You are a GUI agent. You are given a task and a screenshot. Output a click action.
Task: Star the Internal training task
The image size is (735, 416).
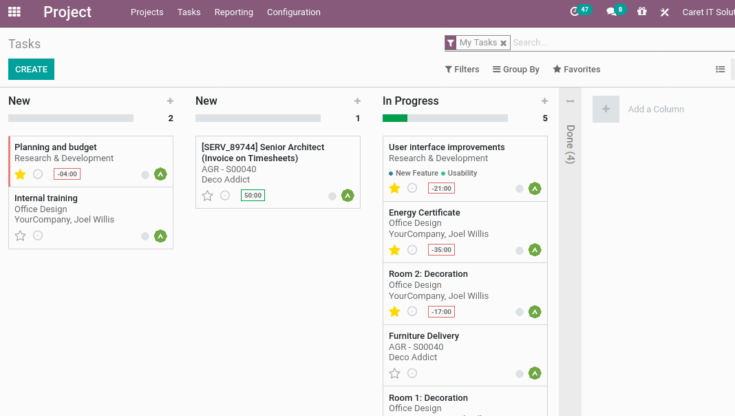pos(20,235)
